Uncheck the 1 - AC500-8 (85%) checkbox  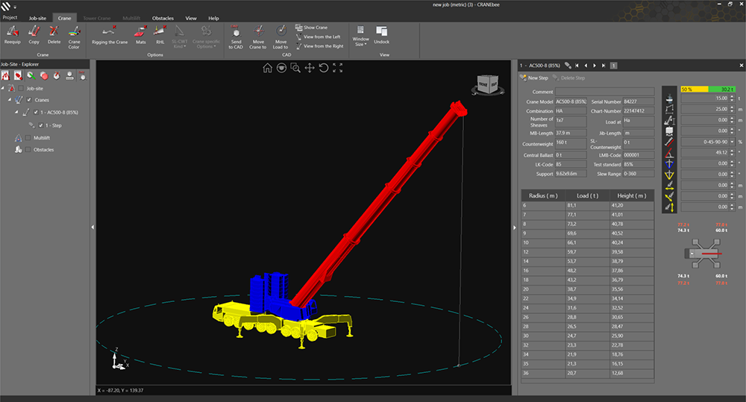[x=36, y=113]
